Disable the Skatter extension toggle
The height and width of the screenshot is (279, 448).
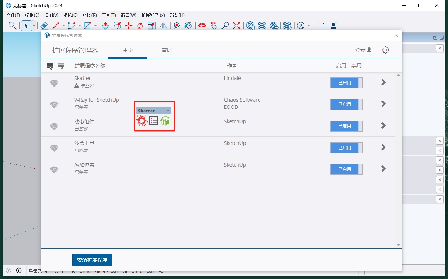click(x=346, y=83)
